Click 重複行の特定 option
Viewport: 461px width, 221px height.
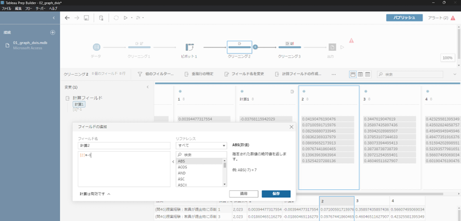coord(199,74)
